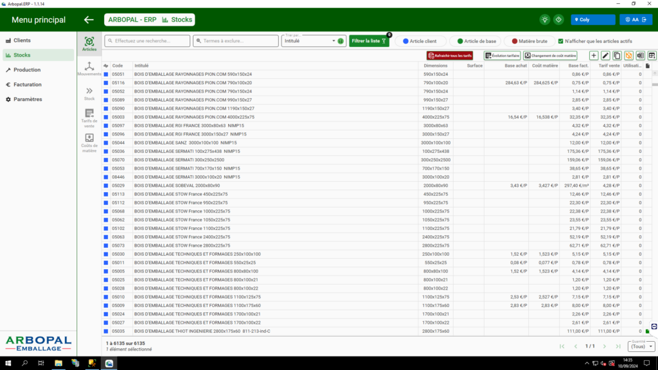
Task: Click the side panel icon at right edge
Action: tap(654, 326)
